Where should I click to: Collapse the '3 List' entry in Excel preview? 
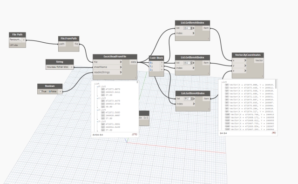[x=98, y=122]
